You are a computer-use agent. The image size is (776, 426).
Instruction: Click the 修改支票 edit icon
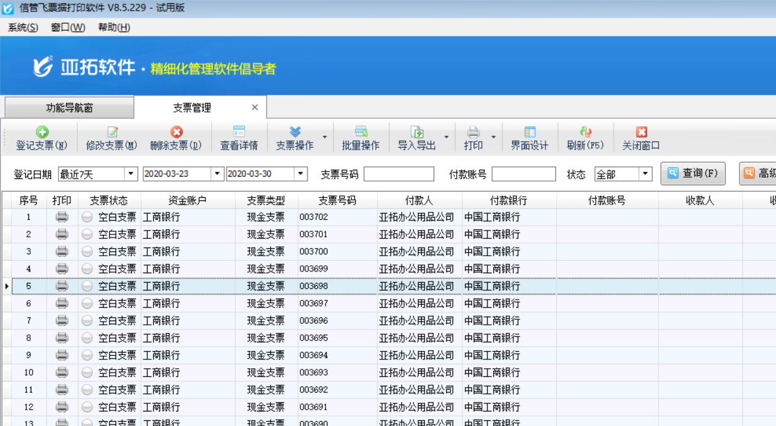112,132
